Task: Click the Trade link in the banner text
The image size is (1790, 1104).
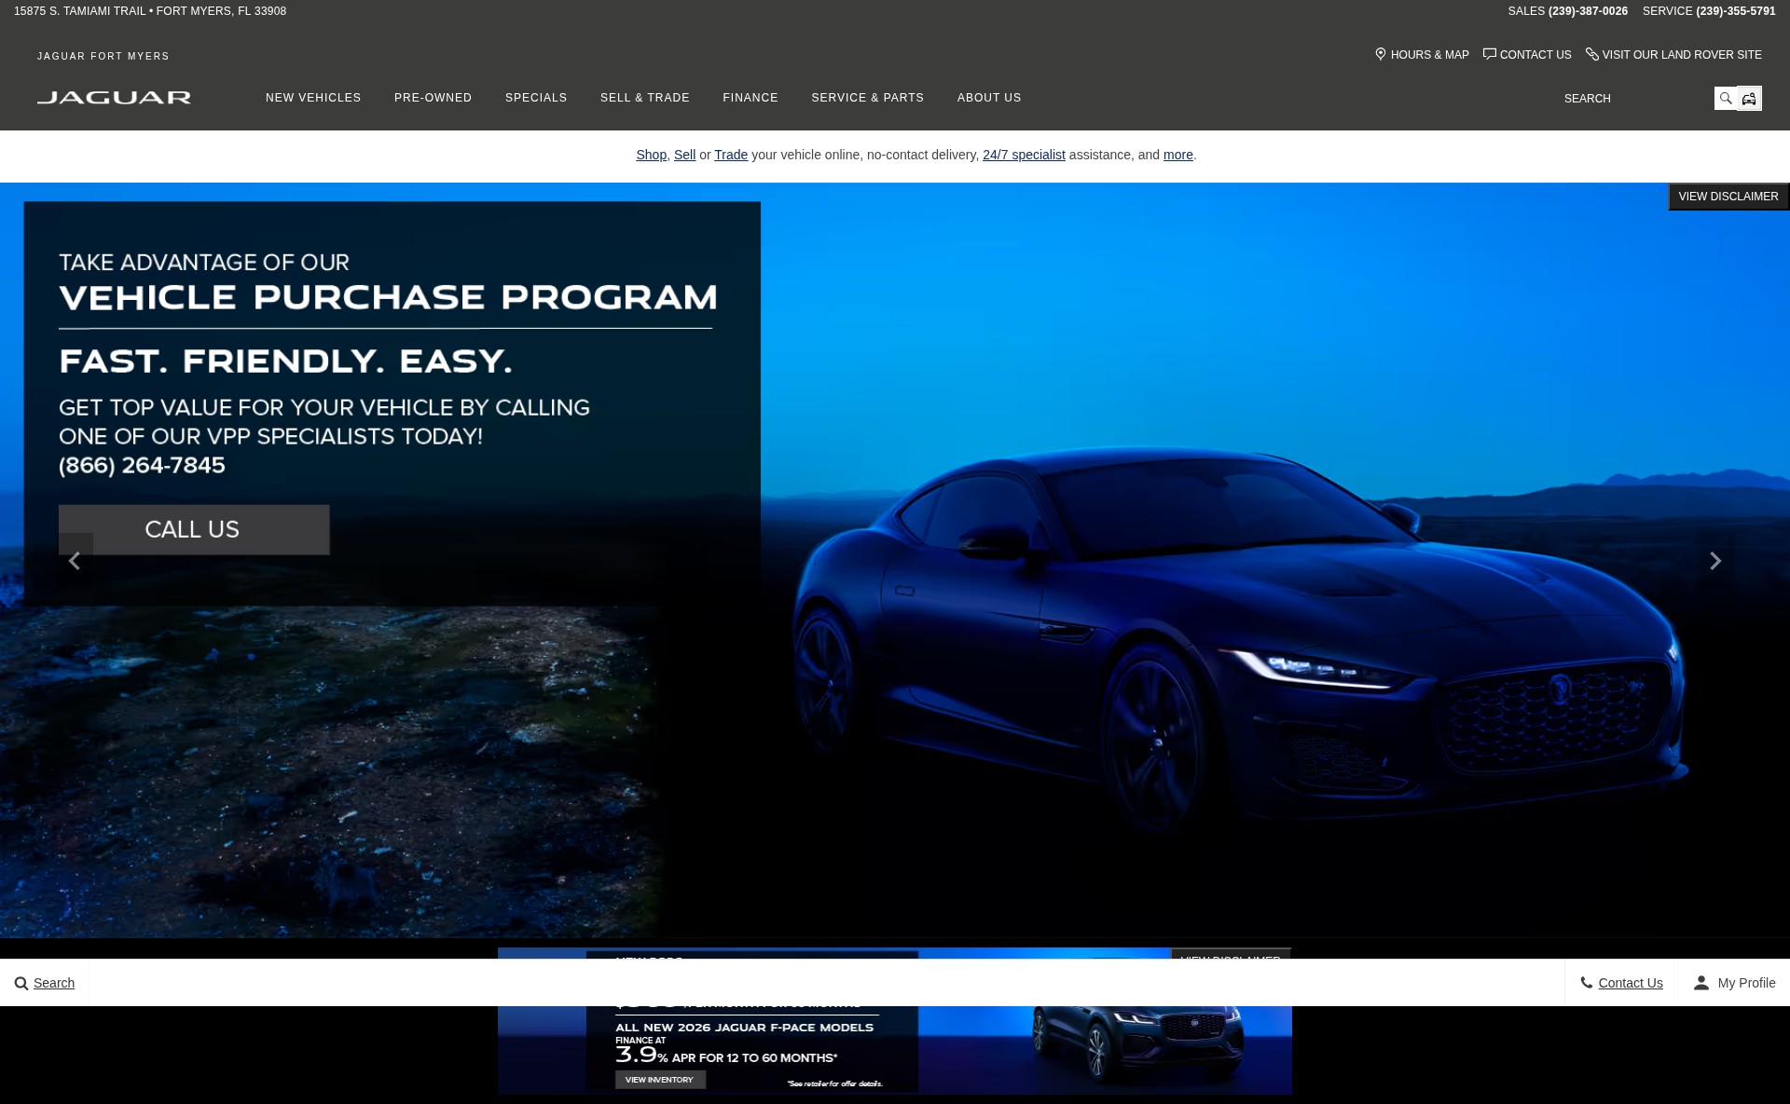Action: coord(731,155)
